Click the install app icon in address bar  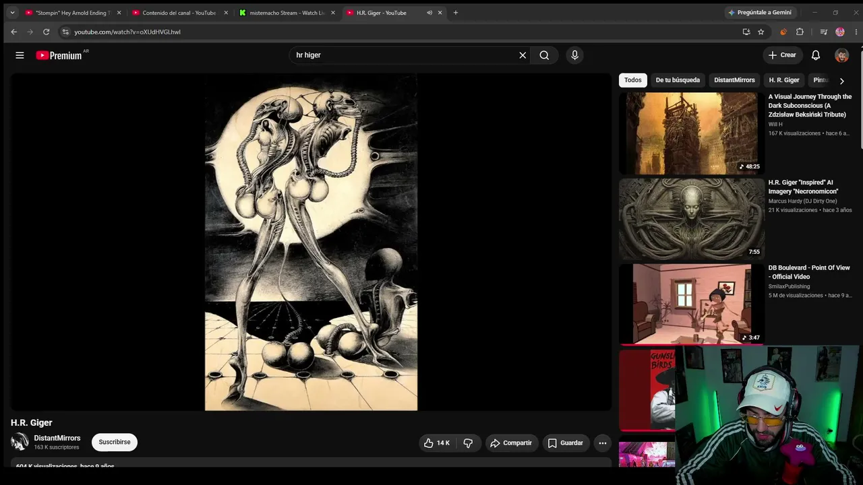746,32
